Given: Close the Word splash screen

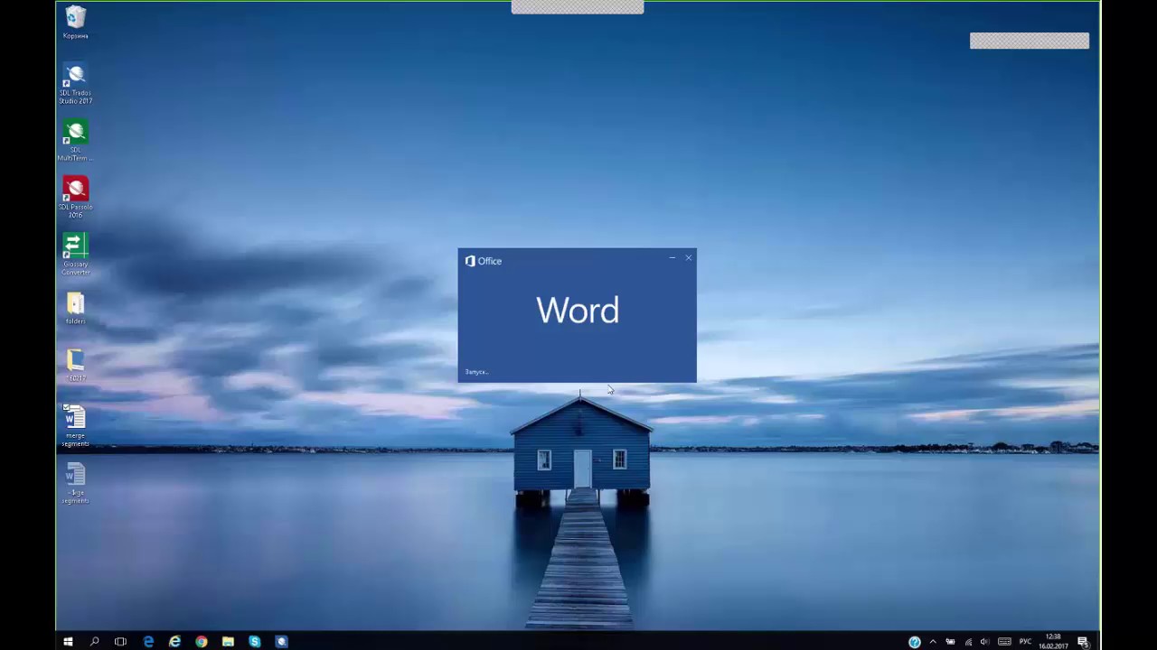Looking at the screenshot, I should pos(688,258).
